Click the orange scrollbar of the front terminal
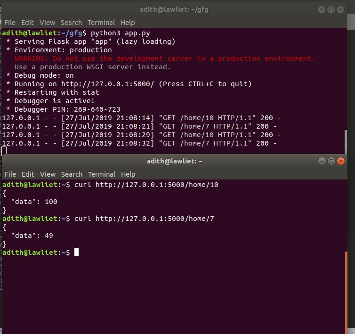Viewport: 355px width, 334px height. click(346, 293)
